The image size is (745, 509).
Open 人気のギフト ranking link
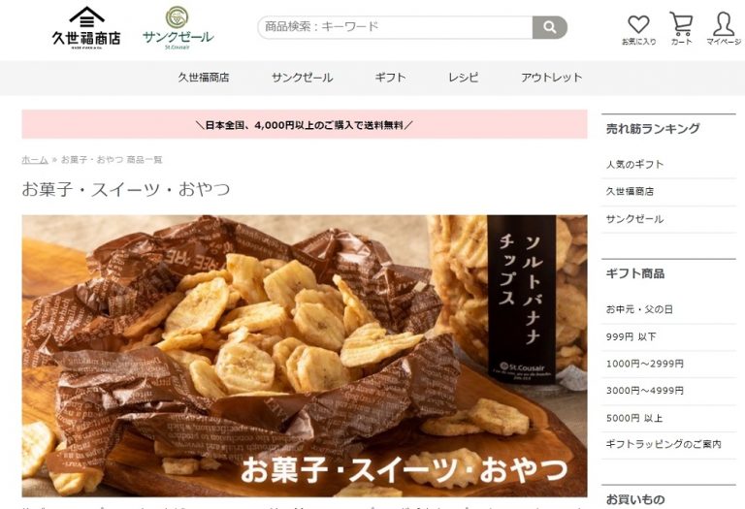pos(634,164)
